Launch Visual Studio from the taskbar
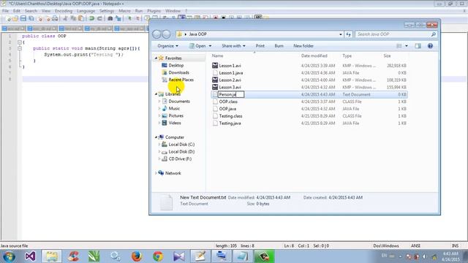Image resolution: width=468 pixels, height=263 pixels. click(x=30, y=256)
